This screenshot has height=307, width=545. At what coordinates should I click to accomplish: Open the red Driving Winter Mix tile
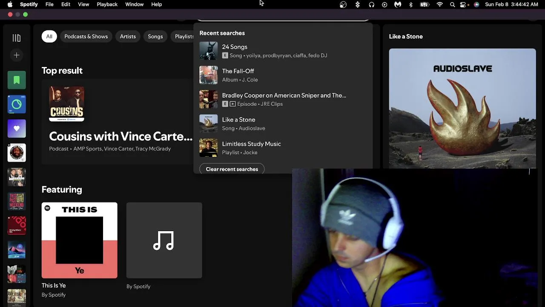(17, 226)
